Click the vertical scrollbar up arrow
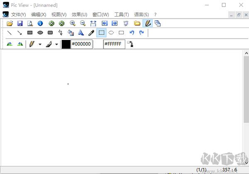This screenshot has height=174, width=249. 246,53
